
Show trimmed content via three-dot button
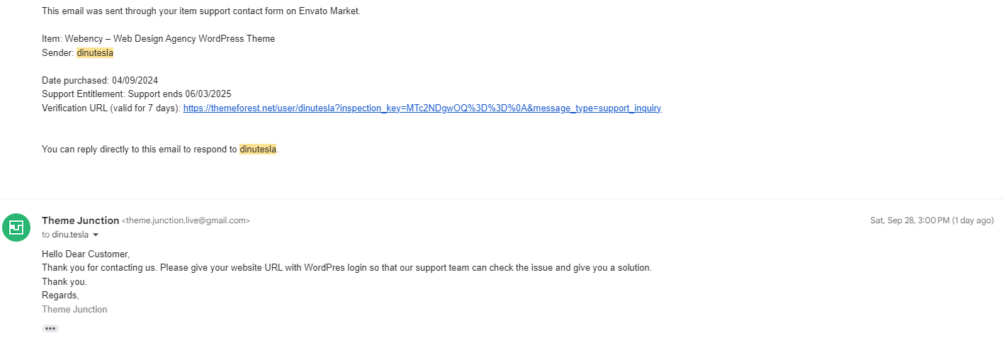[x=50, y=329]
